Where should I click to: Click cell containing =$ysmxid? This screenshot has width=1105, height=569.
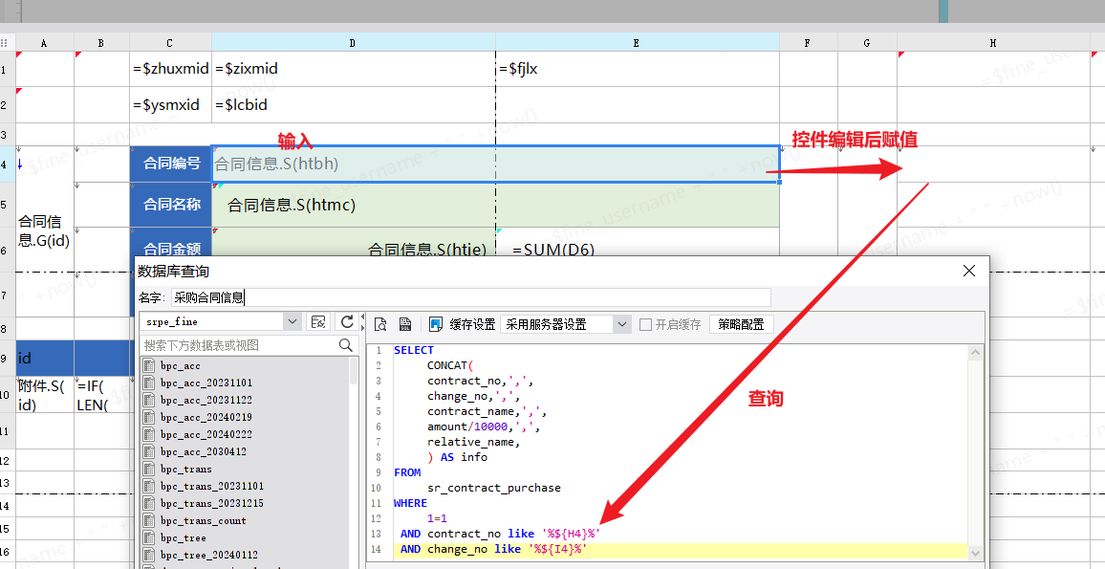click(x=170, y=105)
